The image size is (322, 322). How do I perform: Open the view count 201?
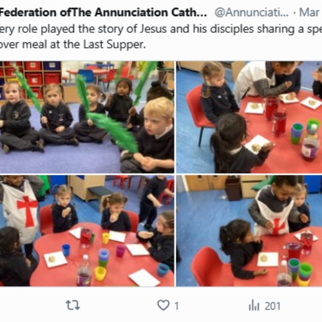[272, 306]
